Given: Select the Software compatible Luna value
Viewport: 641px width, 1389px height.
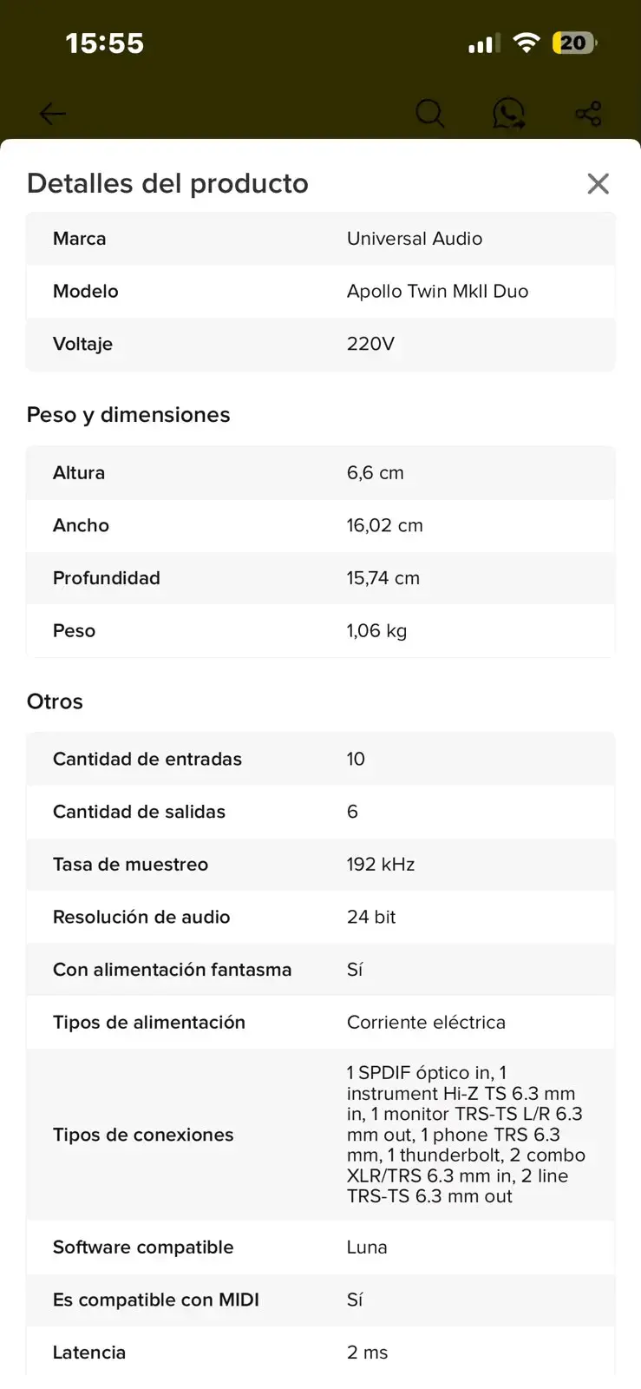Looking at the screenshot, I should 367,1247.
